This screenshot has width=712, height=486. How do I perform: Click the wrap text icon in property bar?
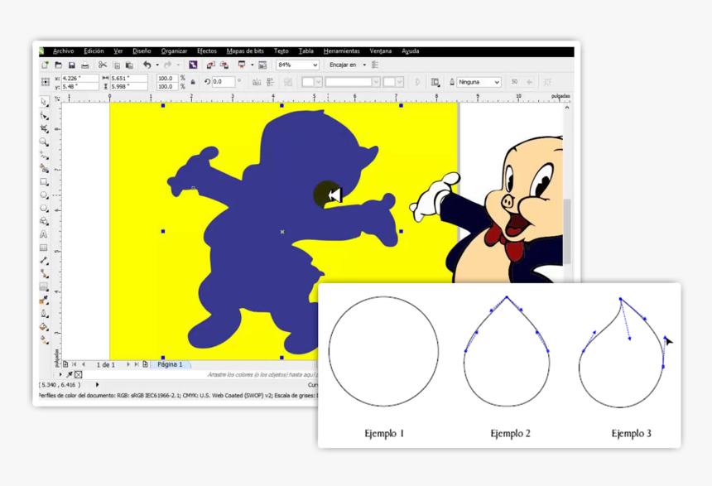point(435,82)
